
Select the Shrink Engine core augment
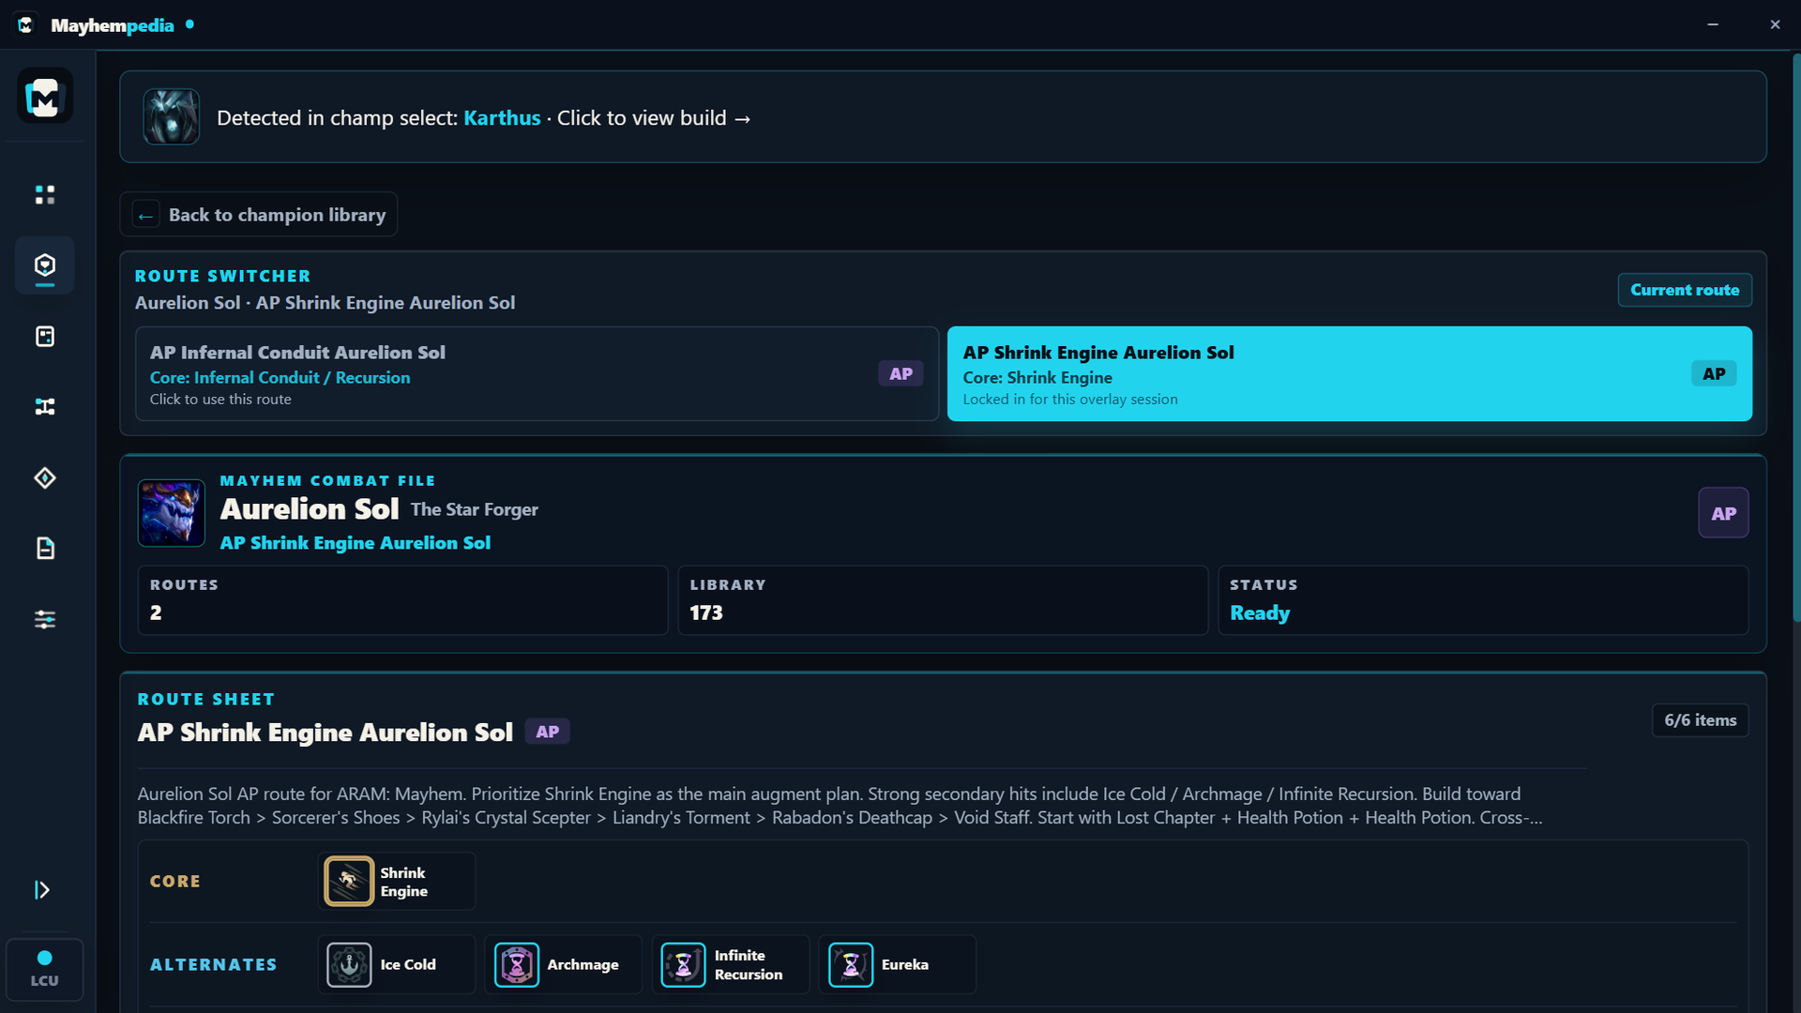[397, 882]
